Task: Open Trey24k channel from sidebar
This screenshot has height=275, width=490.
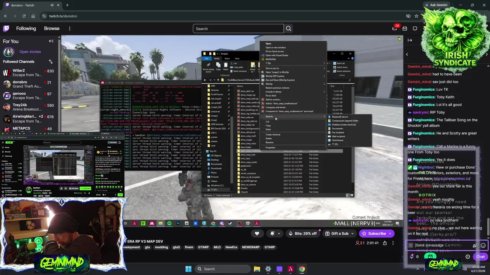Action: tap(29, 107)
